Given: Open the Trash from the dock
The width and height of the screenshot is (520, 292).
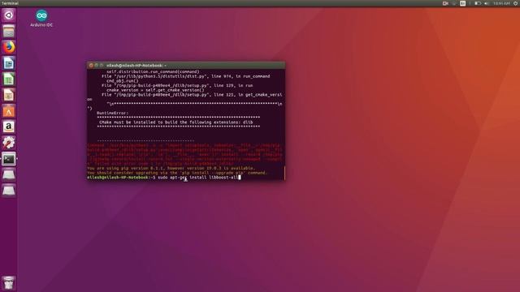Looking at the screenshot, I should (x=9, y=283).
